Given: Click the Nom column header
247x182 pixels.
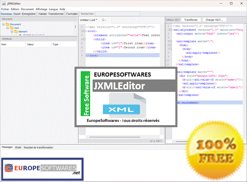Looking at the screenshot, I should 13,44.
